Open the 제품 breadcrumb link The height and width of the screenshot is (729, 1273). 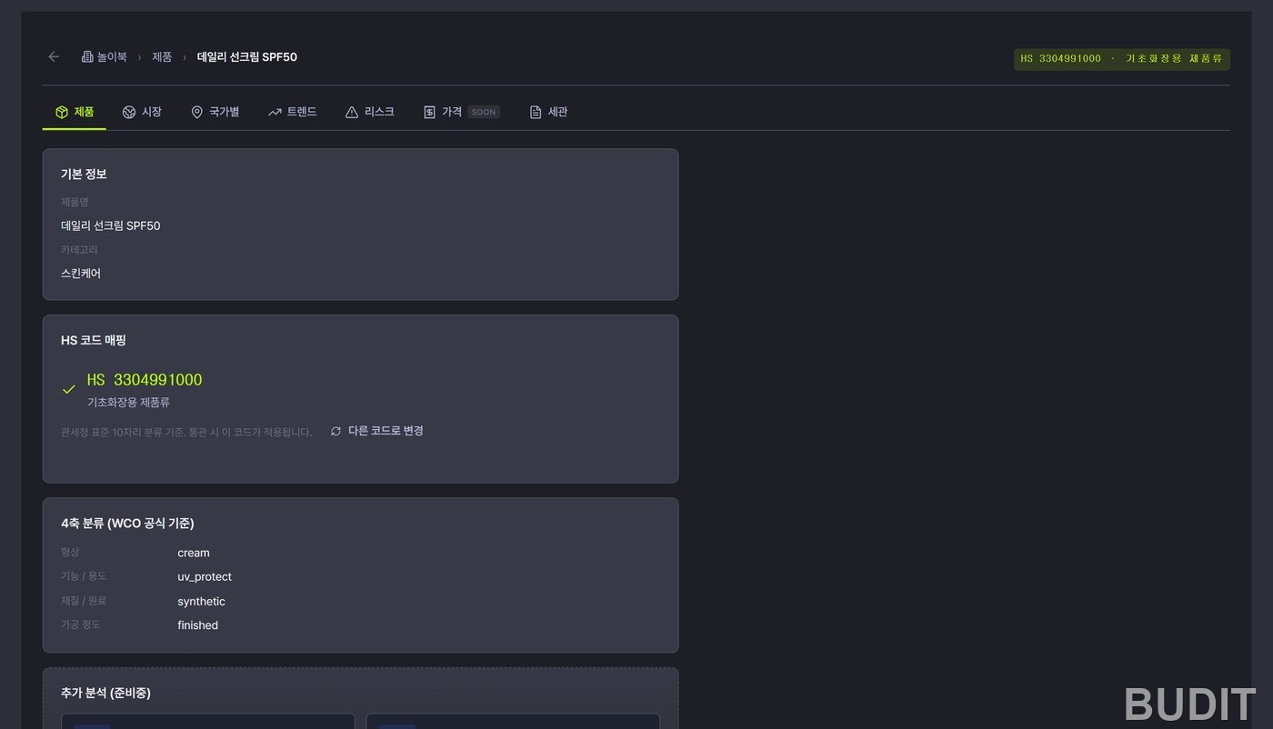point(162,57)
